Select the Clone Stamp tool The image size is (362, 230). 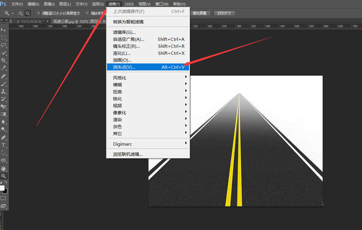pos(4,91)
